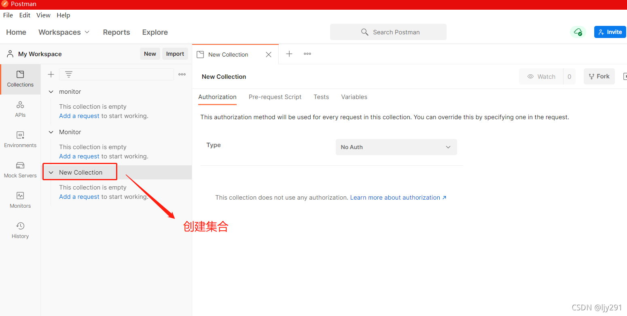The image size is (627, 316).
Task: Open the Monitors sidebar panel
Action: [20, 200]
